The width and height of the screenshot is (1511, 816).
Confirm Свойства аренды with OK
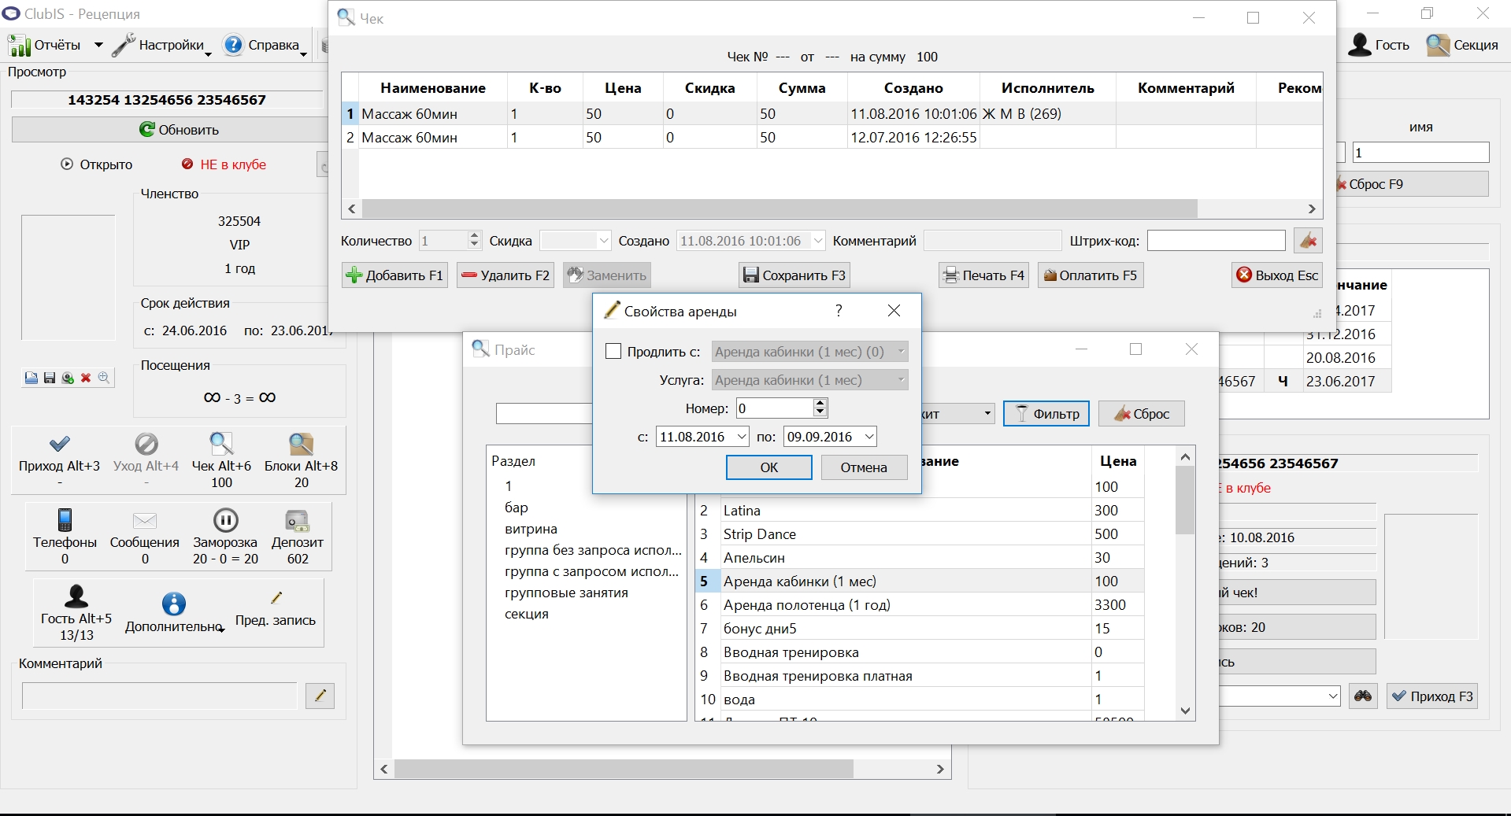tap(768, 467)
